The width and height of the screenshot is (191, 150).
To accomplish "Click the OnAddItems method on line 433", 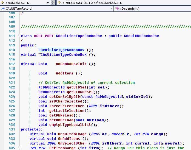I will click(69, 139).
